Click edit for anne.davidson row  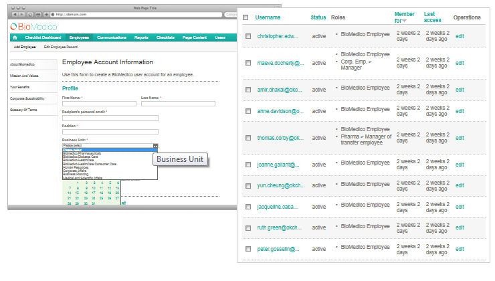(460, 111)
